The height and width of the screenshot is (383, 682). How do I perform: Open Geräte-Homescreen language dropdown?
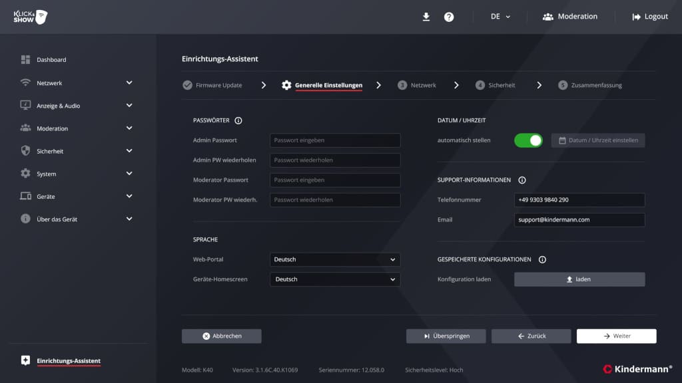coord(334,279)
